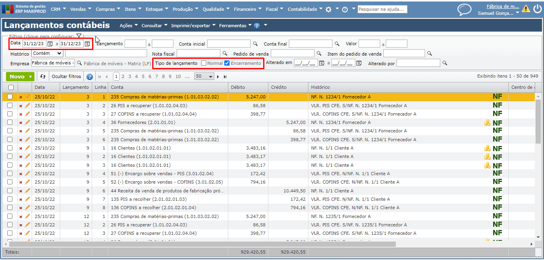Uncheck the Encerramento checkbox
The width and height of the screenshot is (544, 260).
pyautogui.click(x=227, y=63)
